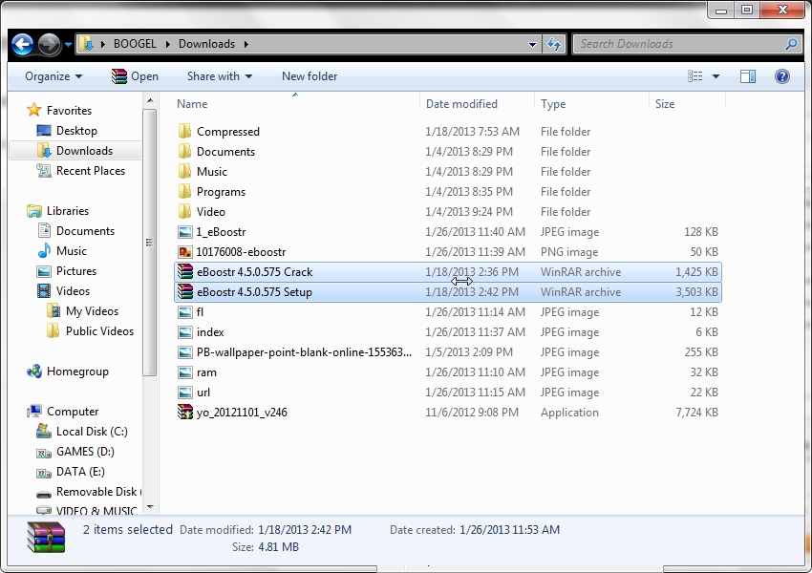The width and height of the screenshot is (812, 573).
Task: Open the recent pages dropdown beside Forward
Action: tap(68, 45)
